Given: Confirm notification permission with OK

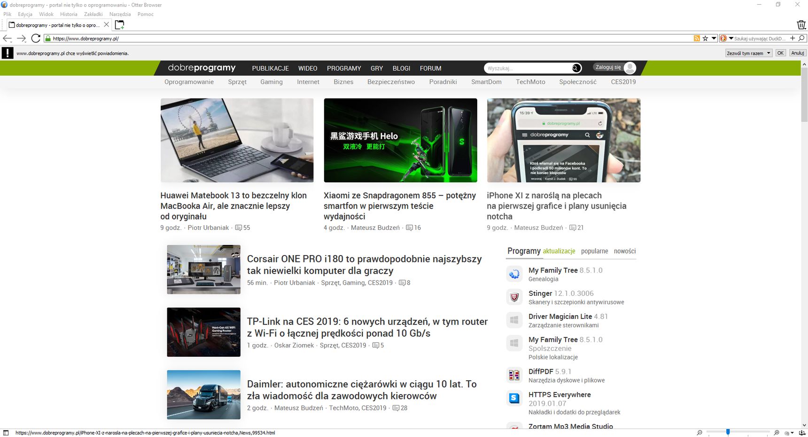Looking at the screenshot, I should point(780,53).
